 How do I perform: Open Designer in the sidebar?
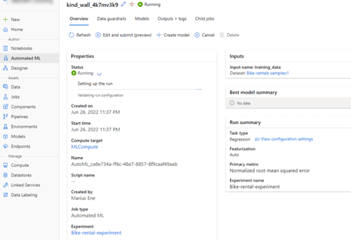click(x=19, y=68)
